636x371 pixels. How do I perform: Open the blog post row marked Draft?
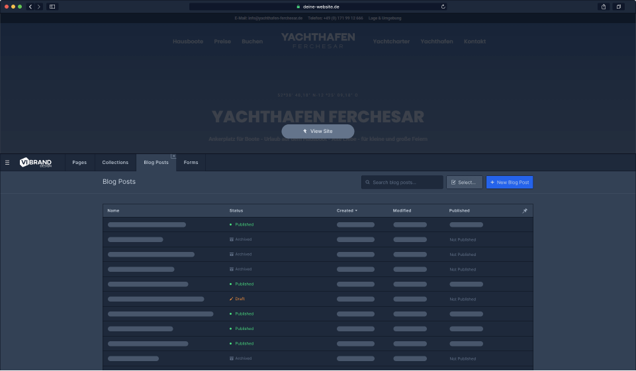(x=156, y=299)
